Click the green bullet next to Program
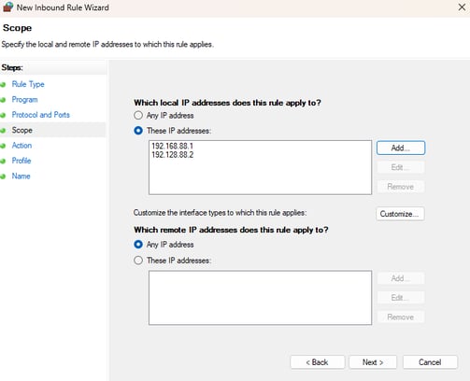 (x=3, y=100)
